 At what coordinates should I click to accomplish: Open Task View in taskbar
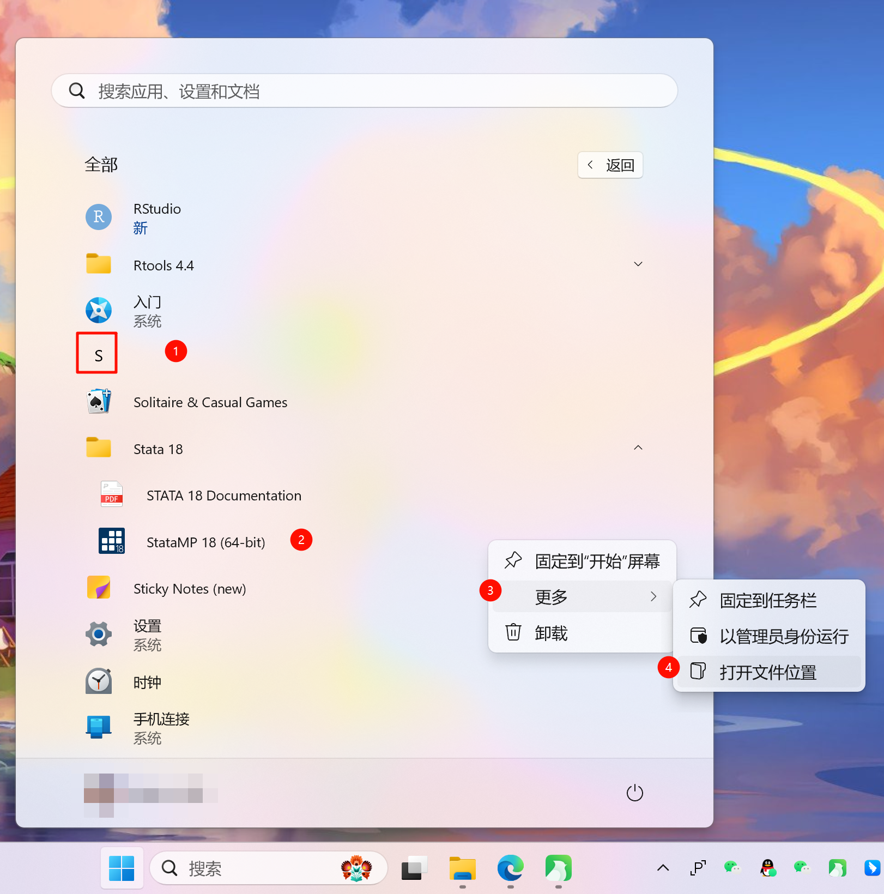point(414,868)
